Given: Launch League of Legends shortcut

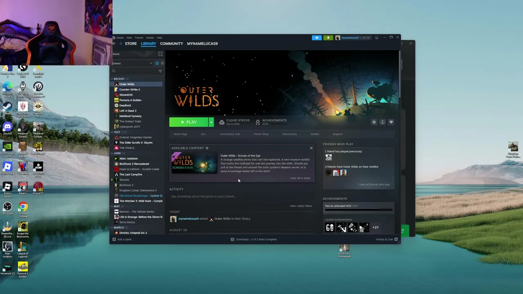Looking at the screenshot, I should (x=23, y=249).
